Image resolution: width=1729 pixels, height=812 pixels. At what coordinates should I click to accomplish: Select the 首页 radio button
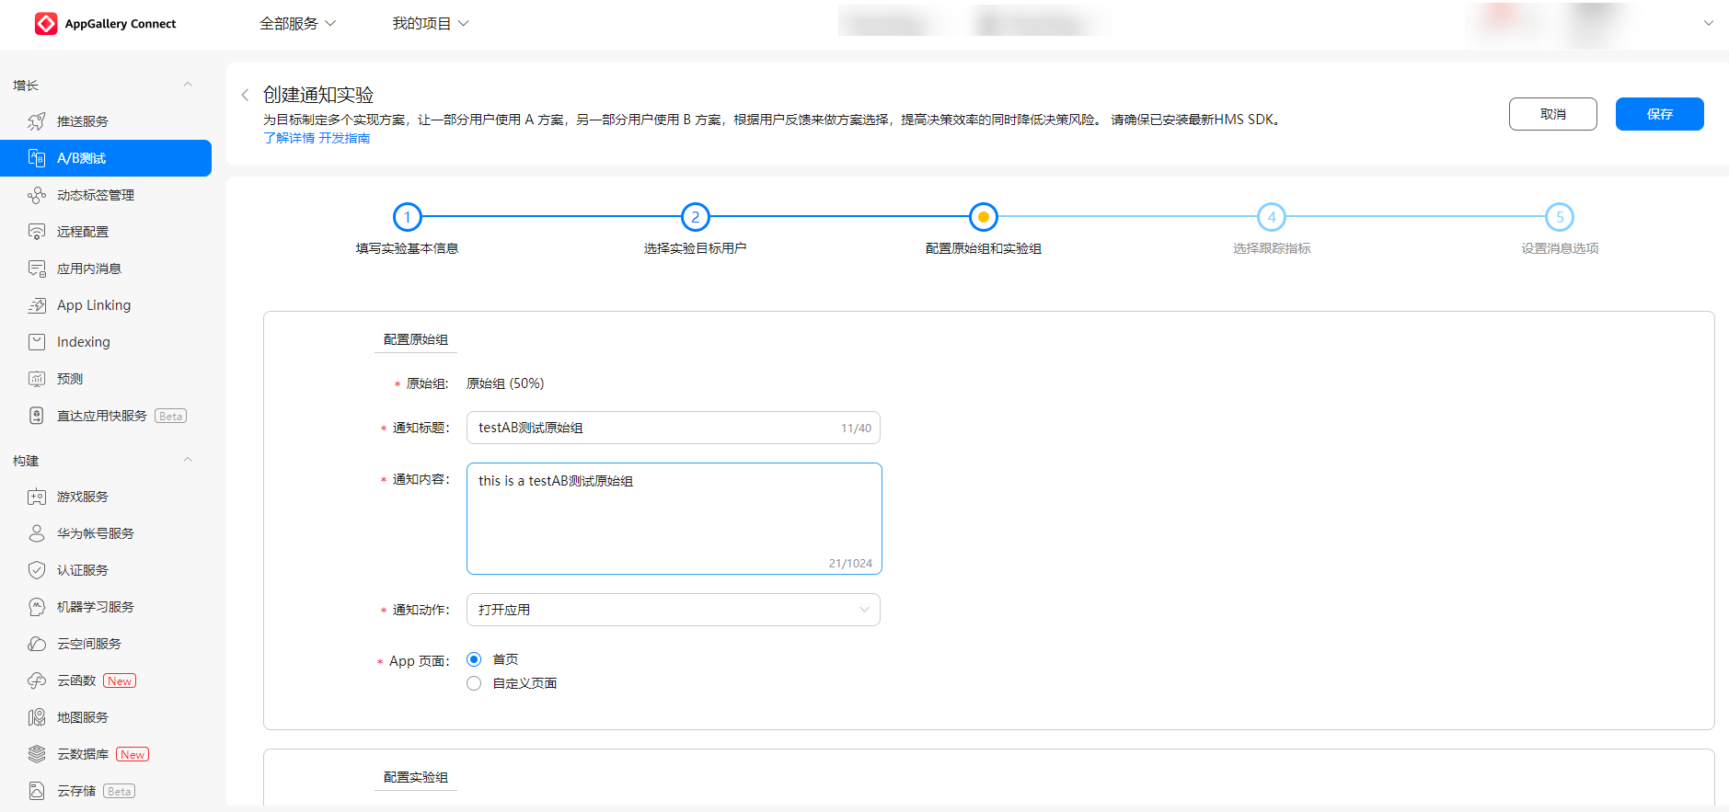474,659
